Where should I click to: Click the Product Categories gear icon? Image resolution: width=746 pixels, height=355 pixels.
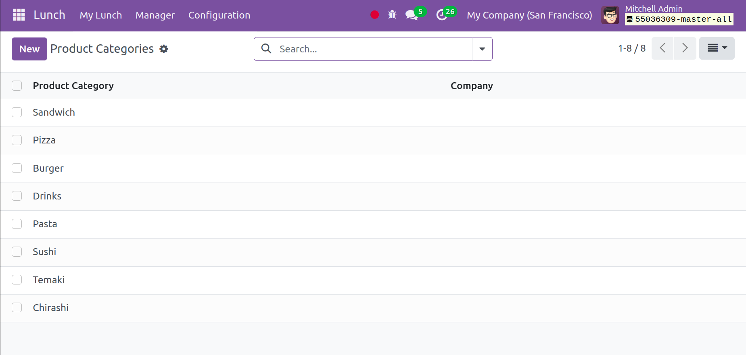(163, 49)
